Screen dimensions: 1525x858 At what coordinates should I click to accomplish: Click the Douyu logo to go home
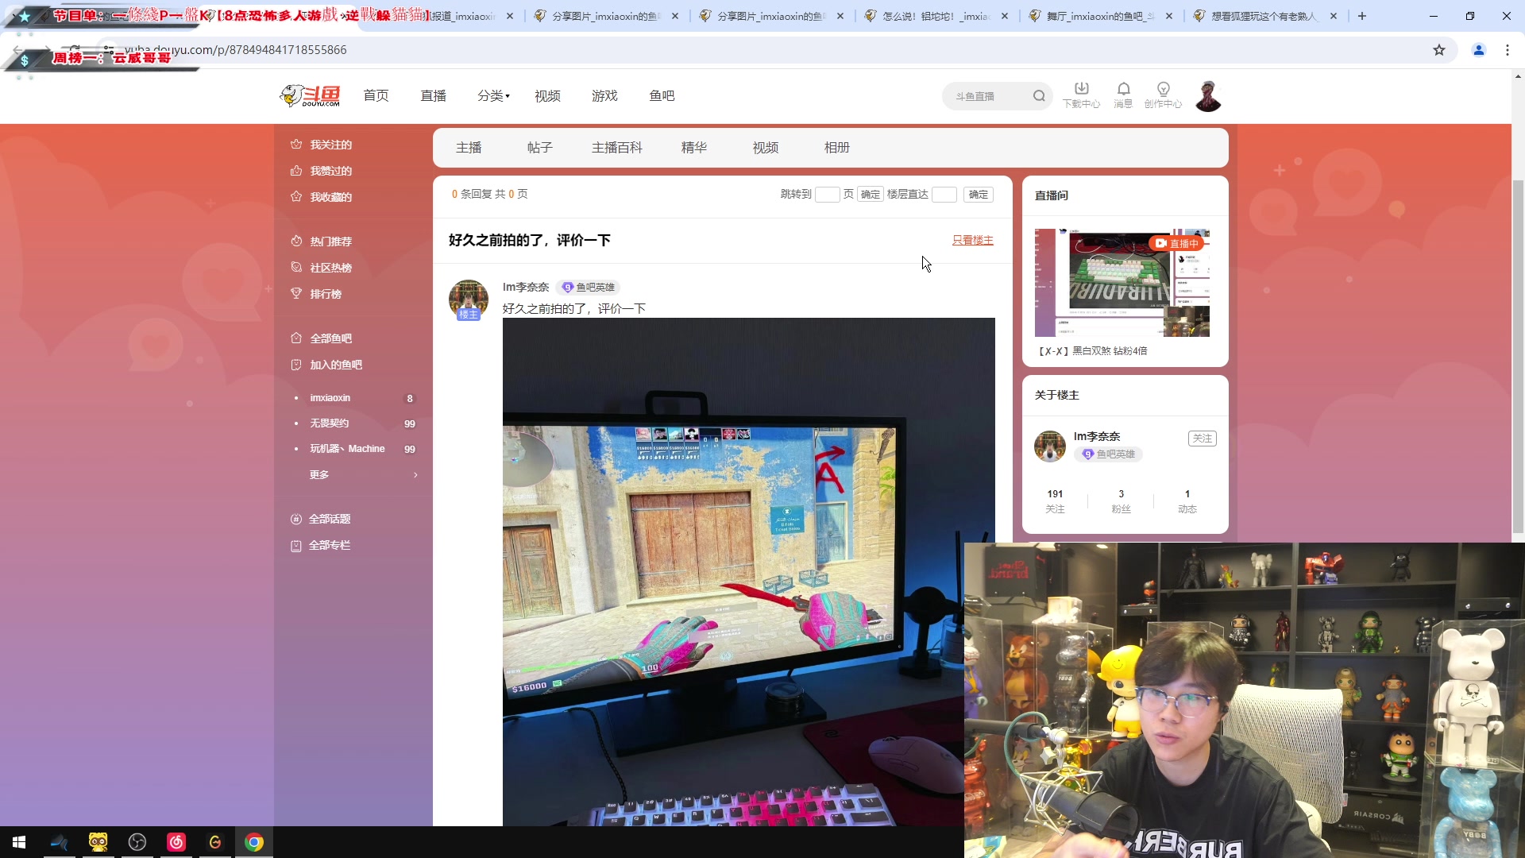310,95
